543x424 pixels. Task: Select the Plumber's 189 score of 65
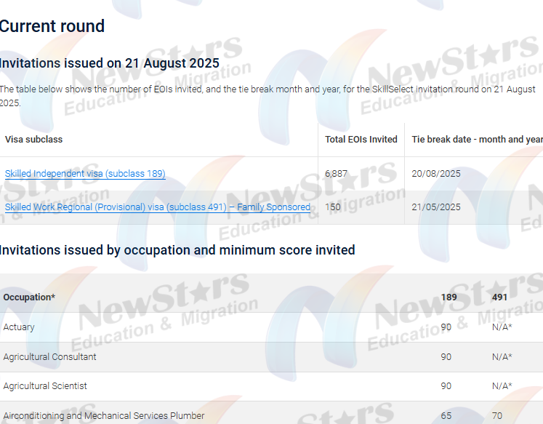(446, 416)
